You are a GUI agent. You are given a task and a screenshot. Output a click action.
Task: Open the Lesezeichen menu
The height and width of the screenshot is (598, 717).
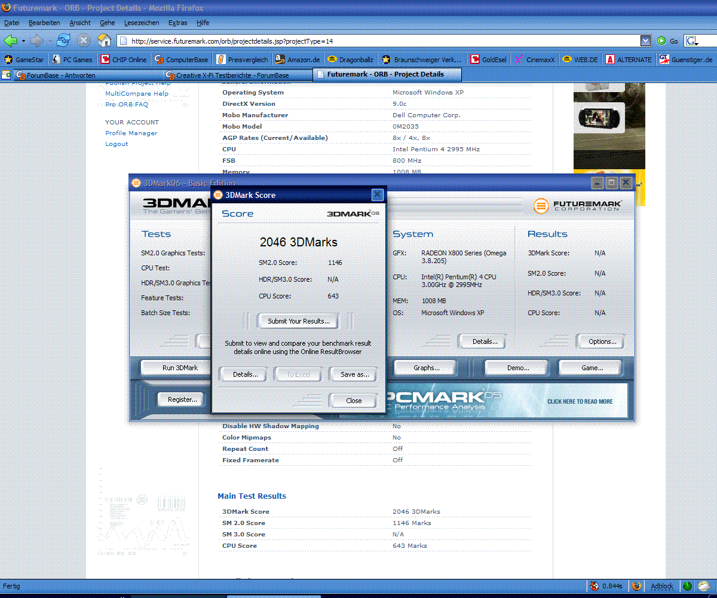coord(142,23)
